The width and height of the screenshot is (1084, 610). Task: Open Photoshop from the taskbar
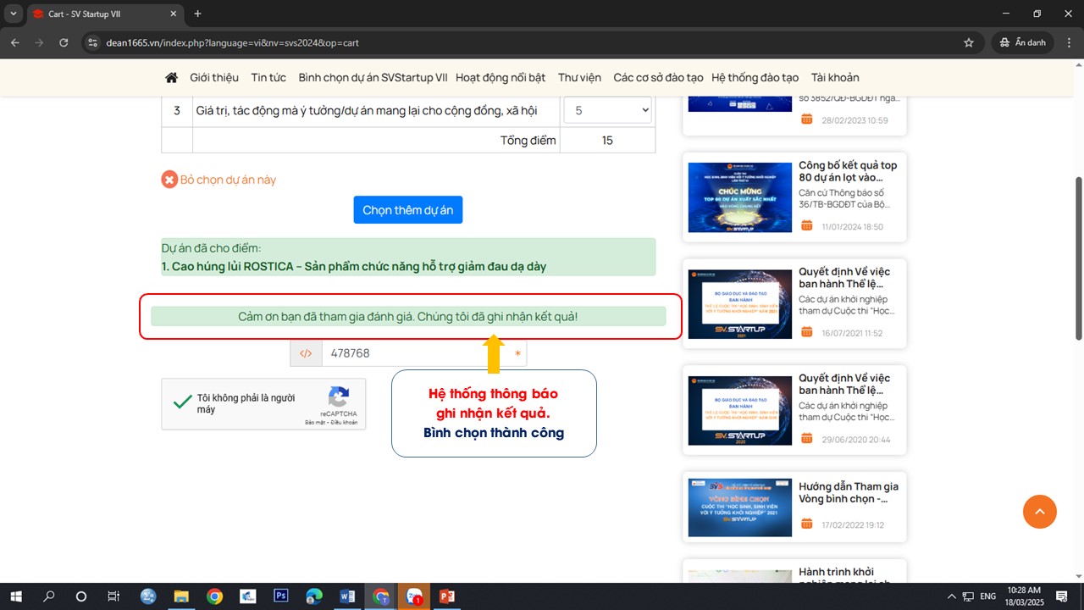[281, 596]
